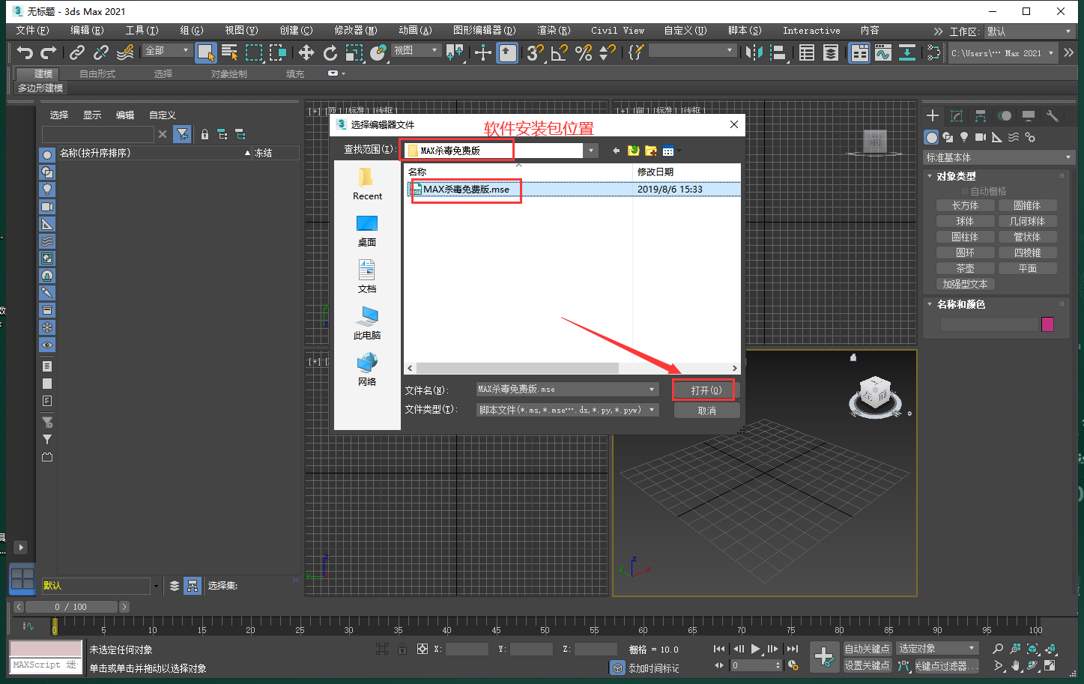Select the Cameras category icon
This screenshot has width=1084, height=684.
[981, 137]
